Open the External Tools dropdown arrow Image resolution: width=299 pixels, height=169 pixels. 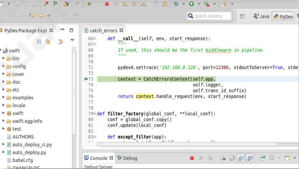[214, 4]
